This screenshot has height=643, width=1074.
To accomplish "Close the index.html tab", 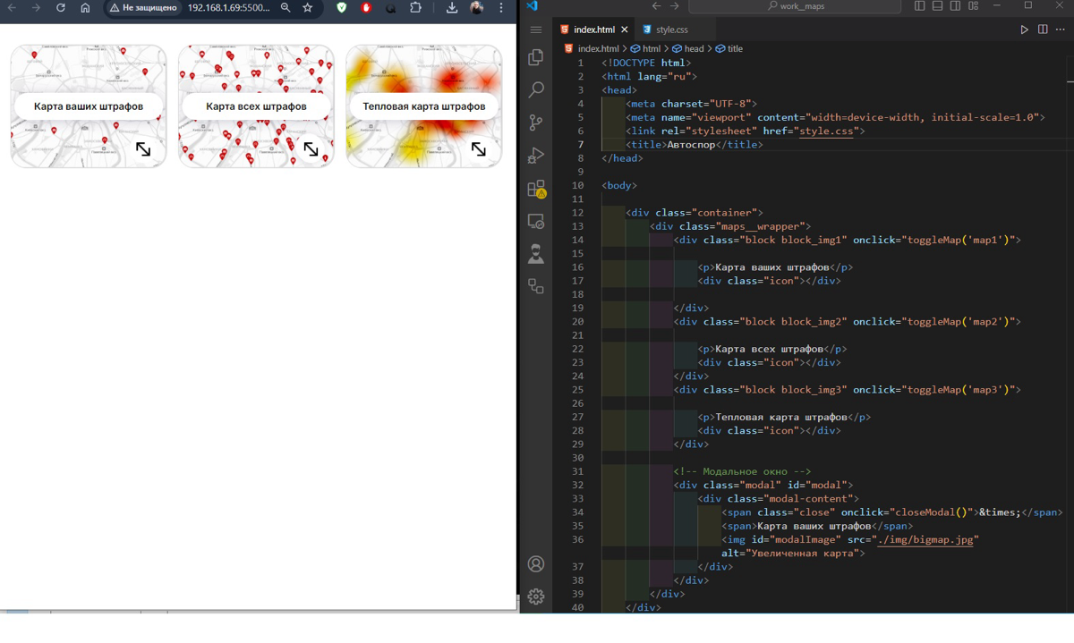I will pos(625,30).
